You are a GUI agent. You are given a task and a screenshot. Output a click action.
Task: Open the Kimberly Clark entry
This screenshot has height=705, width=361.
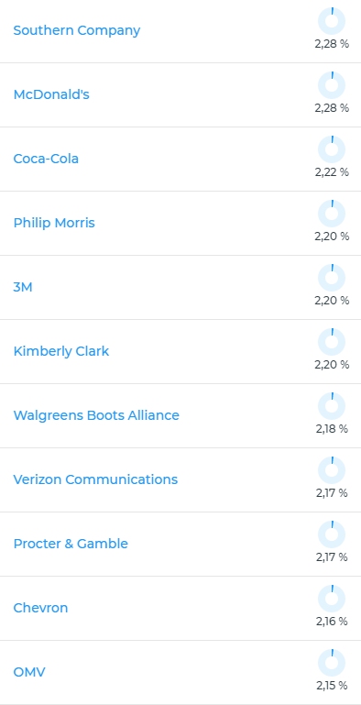point(61,351)
